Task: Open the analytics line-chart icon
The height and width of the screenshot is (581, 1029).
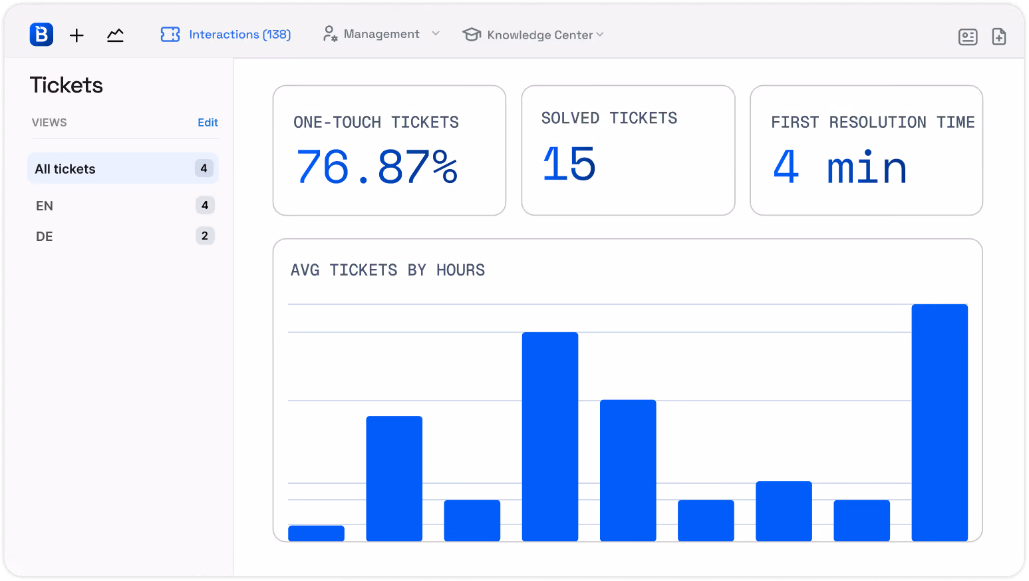Action: pyautogui.click(x=115, y=35)
